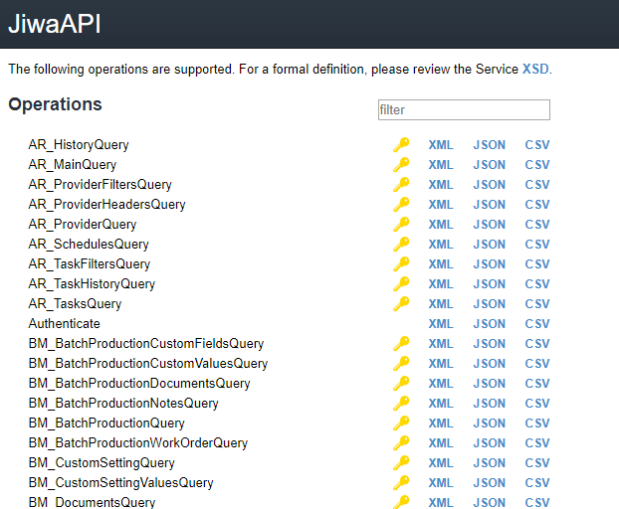Open XML link for BM_BatchProductionCustomValuesQuery
Image resolution: width=619 pixels, height=509 pixels.
[x=441, y=363]
